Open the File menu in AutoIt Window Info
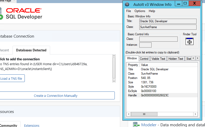 click(x=129, y=11)
